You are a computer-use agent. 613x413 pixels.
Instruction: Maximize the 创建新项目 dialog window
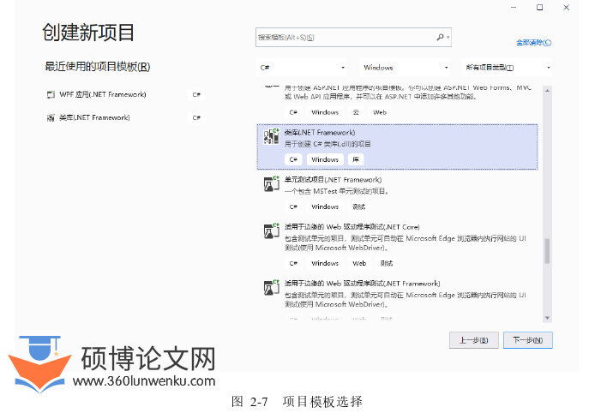[540, 8]
